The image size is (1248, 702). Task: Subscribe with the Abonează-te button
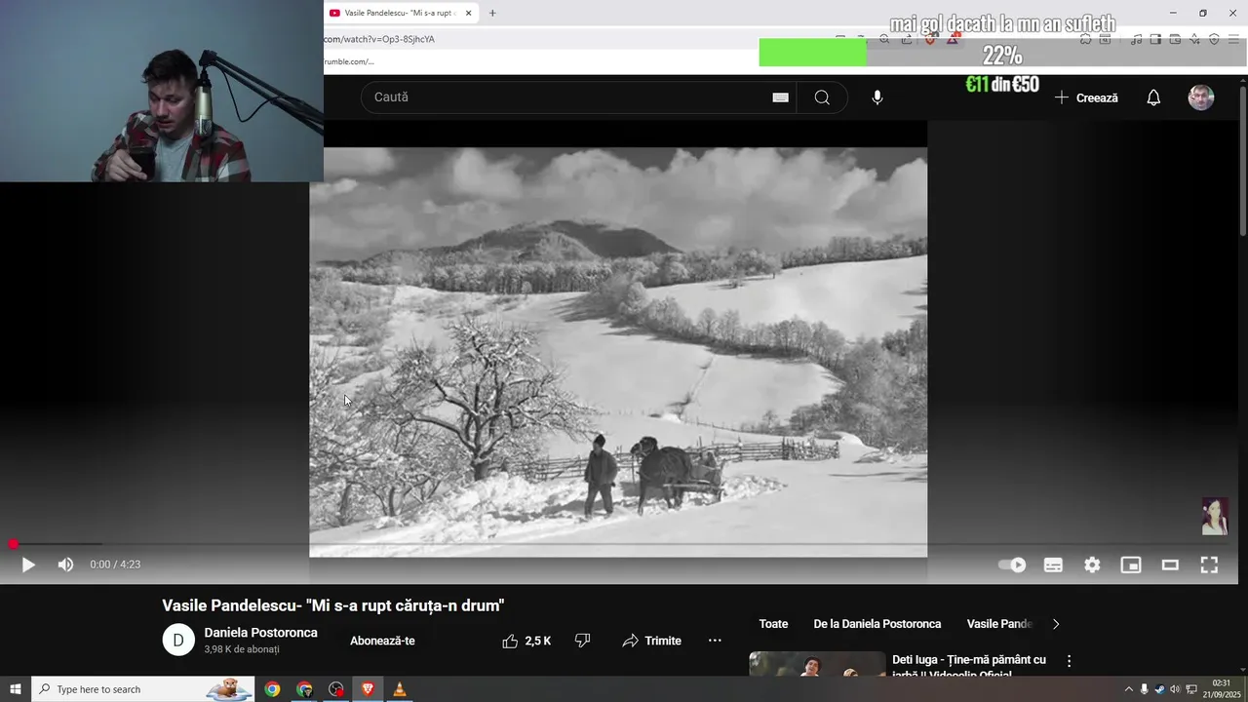pyautogui.click(x=382, y=641)
